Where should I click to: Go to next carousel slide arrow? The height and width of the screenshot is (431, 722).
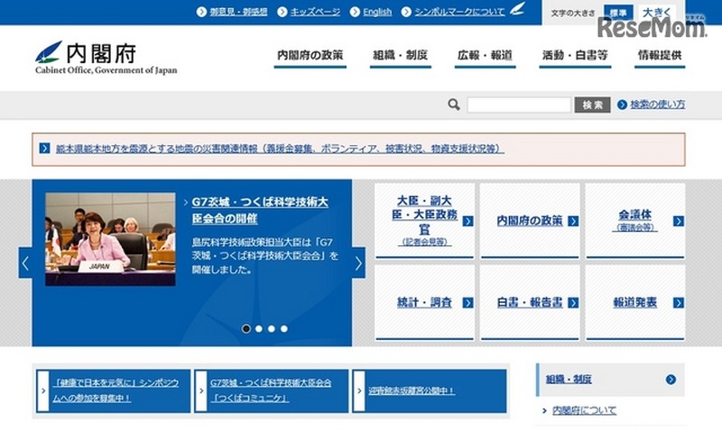pos(358,263)
